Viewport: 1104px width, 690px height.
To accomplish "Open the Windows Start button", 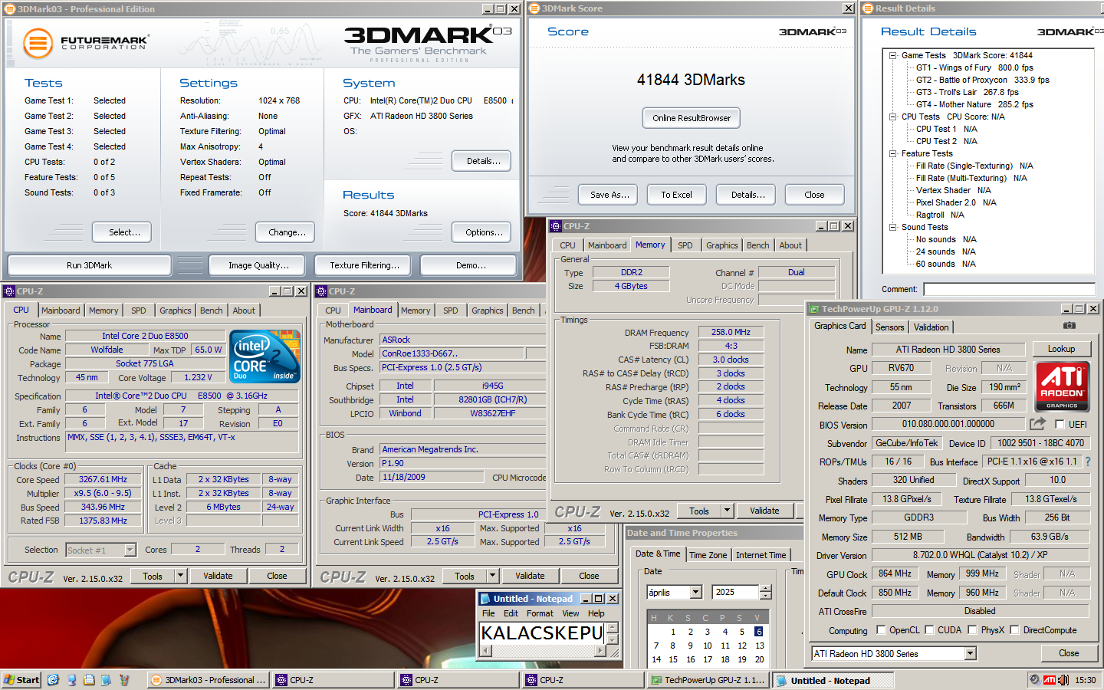I will coord(21,680).
